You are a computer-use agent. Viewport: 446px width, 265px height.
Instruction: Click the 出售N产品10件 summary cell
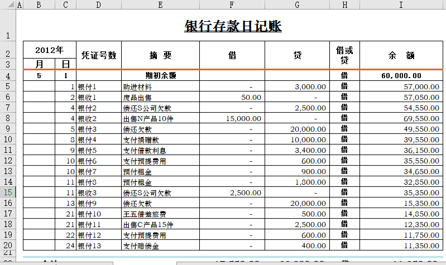161,118
